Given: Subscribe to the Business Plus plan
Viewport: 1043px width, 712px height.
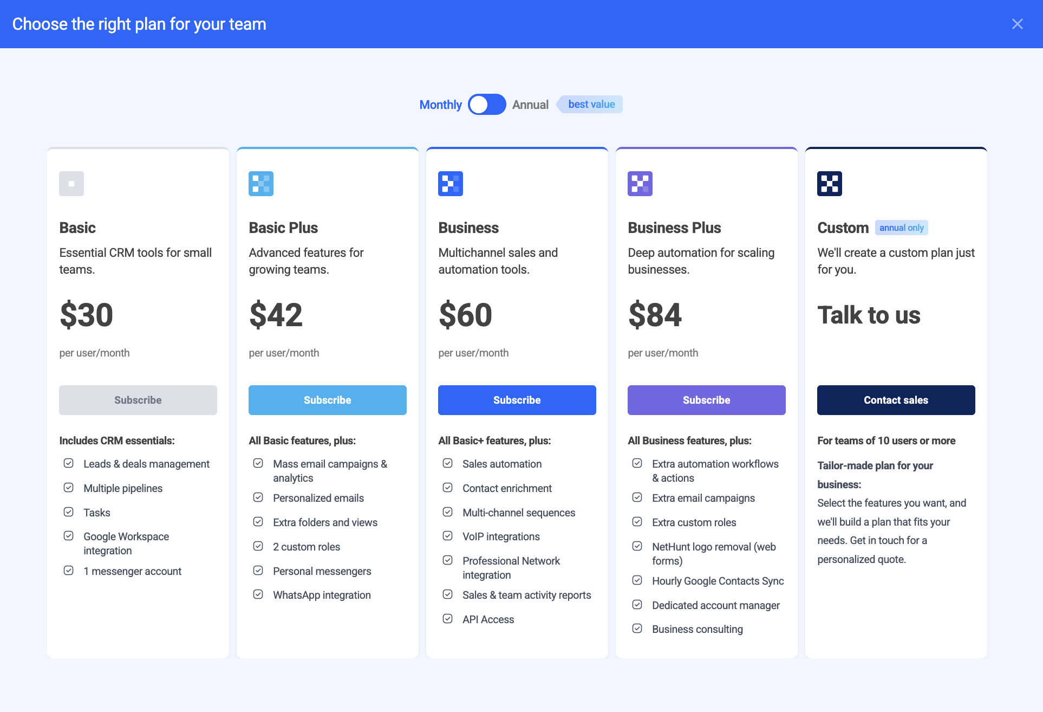Looking at the screenshot, I should (x=707, y=400).
